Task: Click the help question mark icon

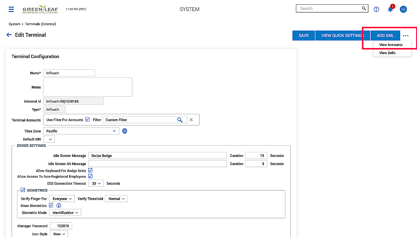Action: [x=376, y=9]
